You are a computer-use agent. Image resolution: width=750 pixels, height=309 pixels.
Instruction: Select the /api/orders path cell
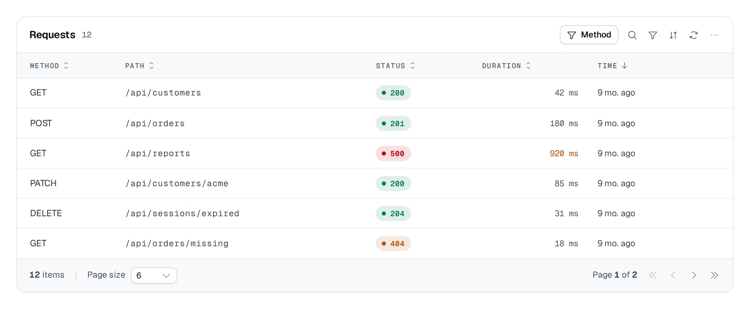(x=155, y=123)
